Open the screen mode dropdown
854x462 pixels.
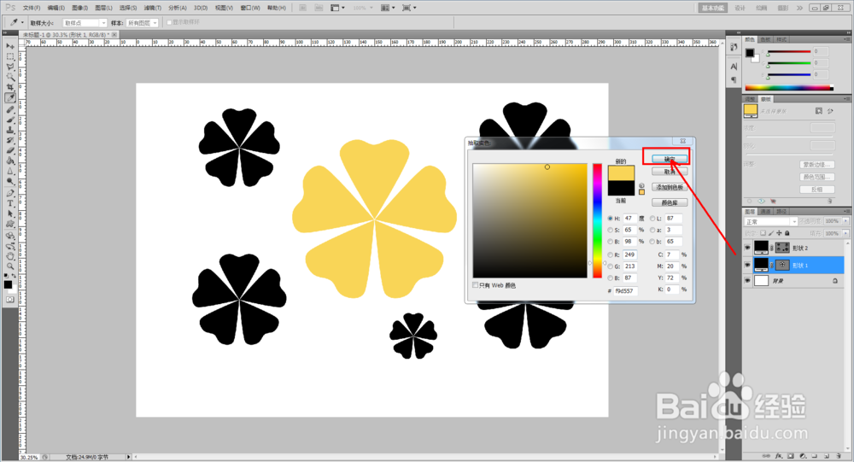tap(409, 8)
